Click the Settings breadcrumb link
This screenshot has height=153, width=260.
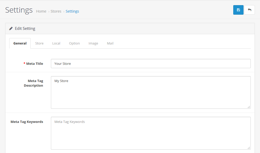[72, 11]
